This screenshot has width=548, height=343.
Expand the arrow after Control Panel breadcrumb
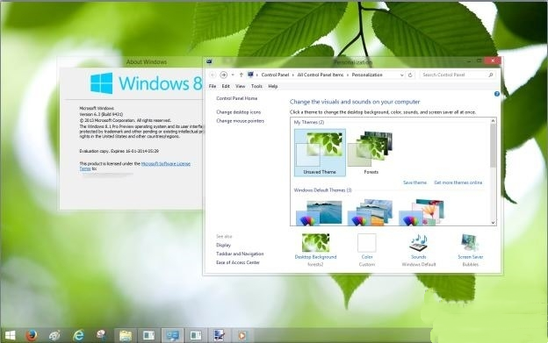tap(292, 75)
